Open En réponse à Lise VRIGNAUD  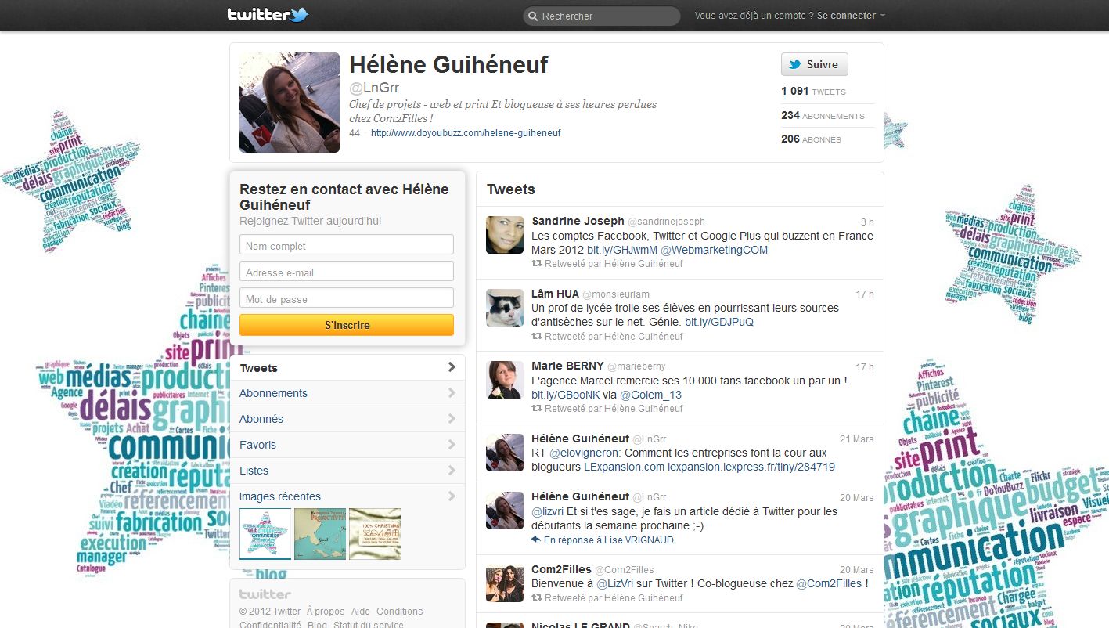point(609,540)
